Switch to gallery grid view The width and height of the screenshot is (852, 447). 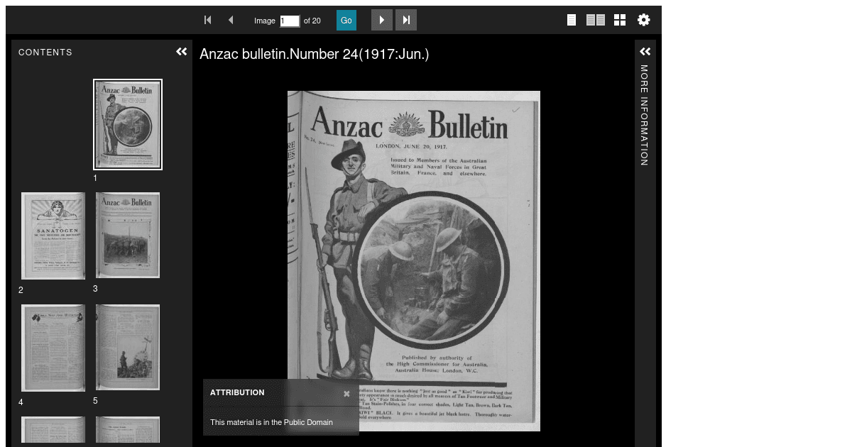point(620,20)
